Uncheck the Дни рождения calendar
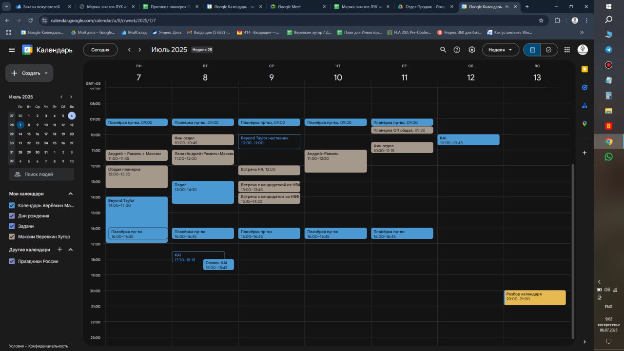The image size is (624, 351). click(12, 216)
